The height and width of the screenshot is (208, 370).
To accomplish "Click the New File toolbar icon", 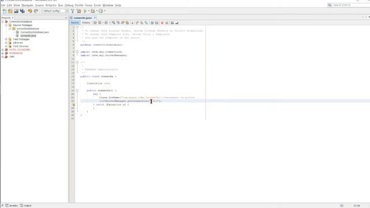I will (5, 11).
